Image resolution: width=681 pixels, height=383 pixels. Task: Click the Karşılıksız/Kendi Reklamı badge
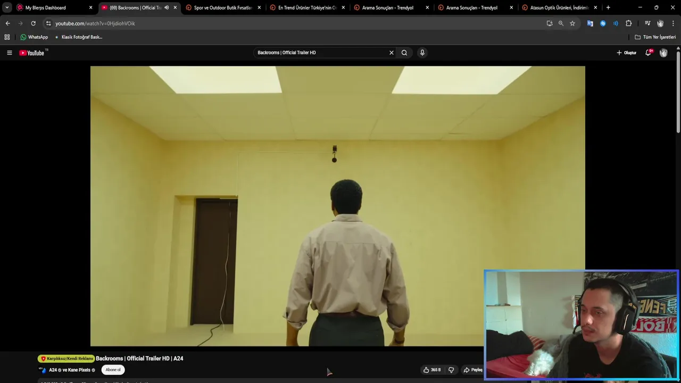(67, 359)
